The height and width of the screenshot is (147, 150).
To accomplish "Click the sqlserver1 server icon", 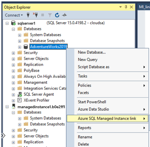I will (x=13, y=23).
